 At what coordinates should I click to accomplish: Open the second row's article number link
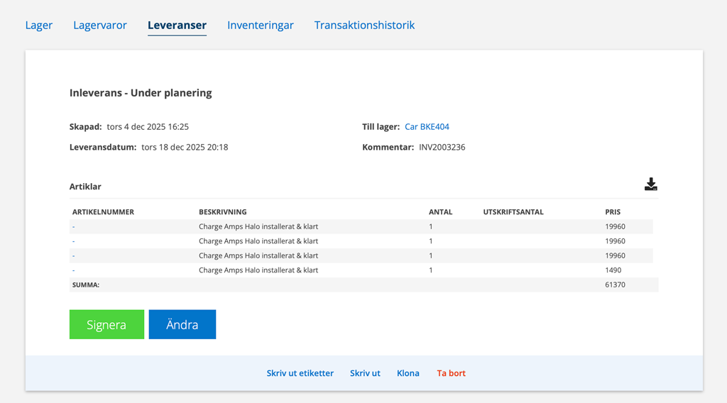click(74, 241)
